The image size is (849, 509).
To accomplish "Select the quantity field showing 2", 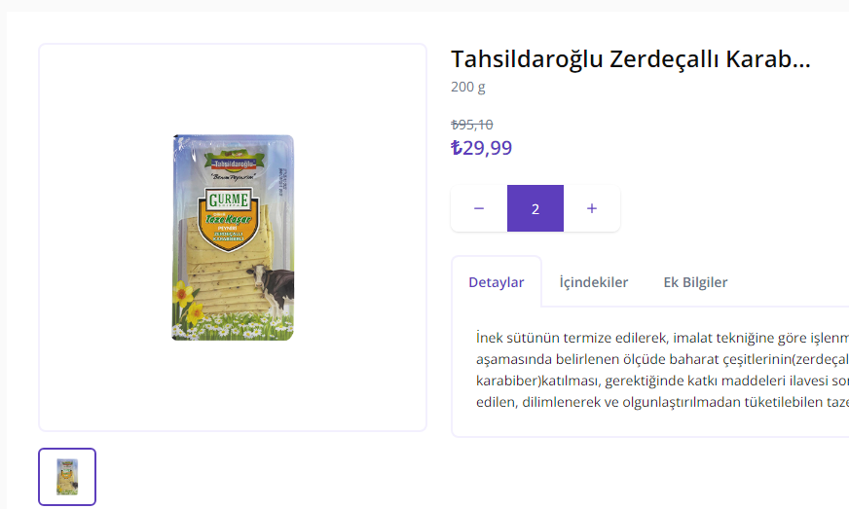I will [x=535, y=208].
